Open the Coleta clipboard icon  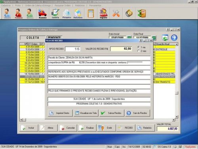point(55,14)
